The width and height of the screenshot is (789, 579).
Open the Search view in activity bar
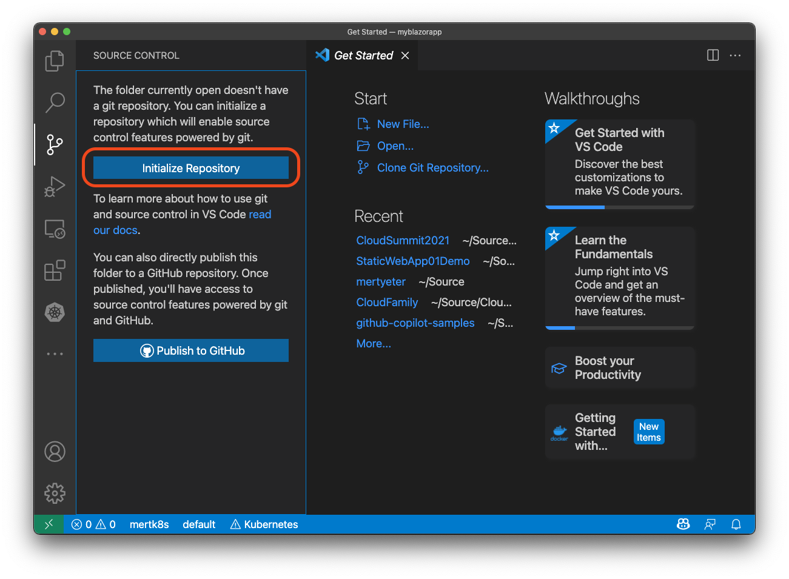(55, 102)
